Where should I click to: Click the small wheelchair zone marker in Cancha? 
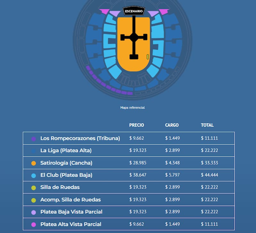pos(148,57)
